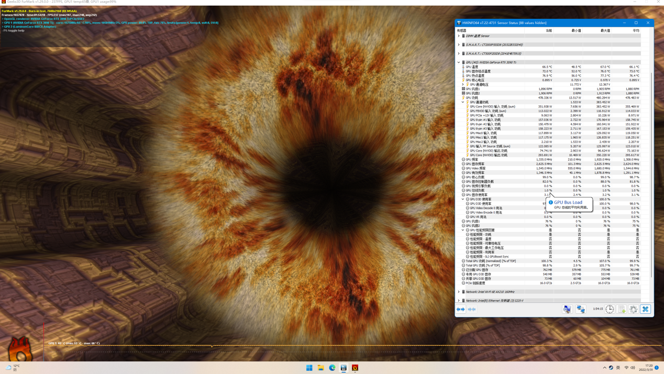Expand the DIMM temperature sensor group

tap(459, 36)
